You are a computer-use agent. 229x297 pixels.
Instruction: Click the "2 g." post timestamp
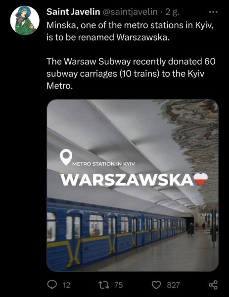tap(172, 12)
